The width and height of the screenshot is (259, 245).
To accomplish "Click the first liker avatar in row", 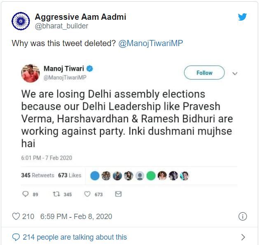I will [x=95, y=176].
